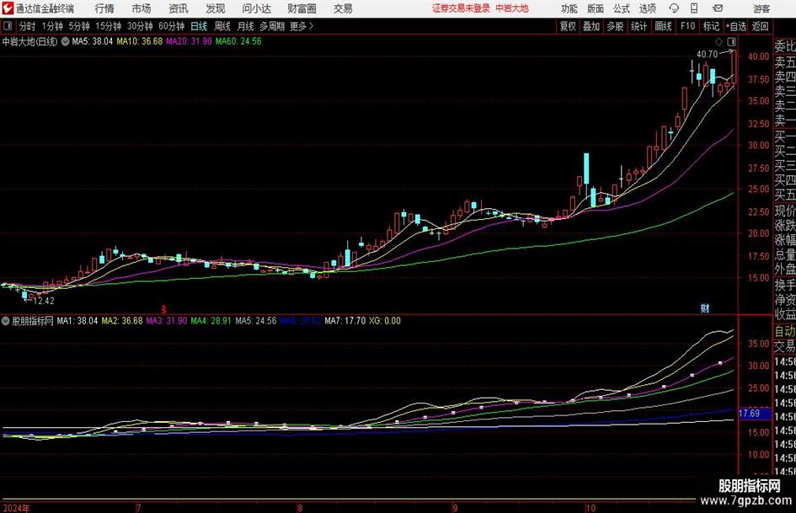Click the 游客 user account label

[x=761, y=8]
